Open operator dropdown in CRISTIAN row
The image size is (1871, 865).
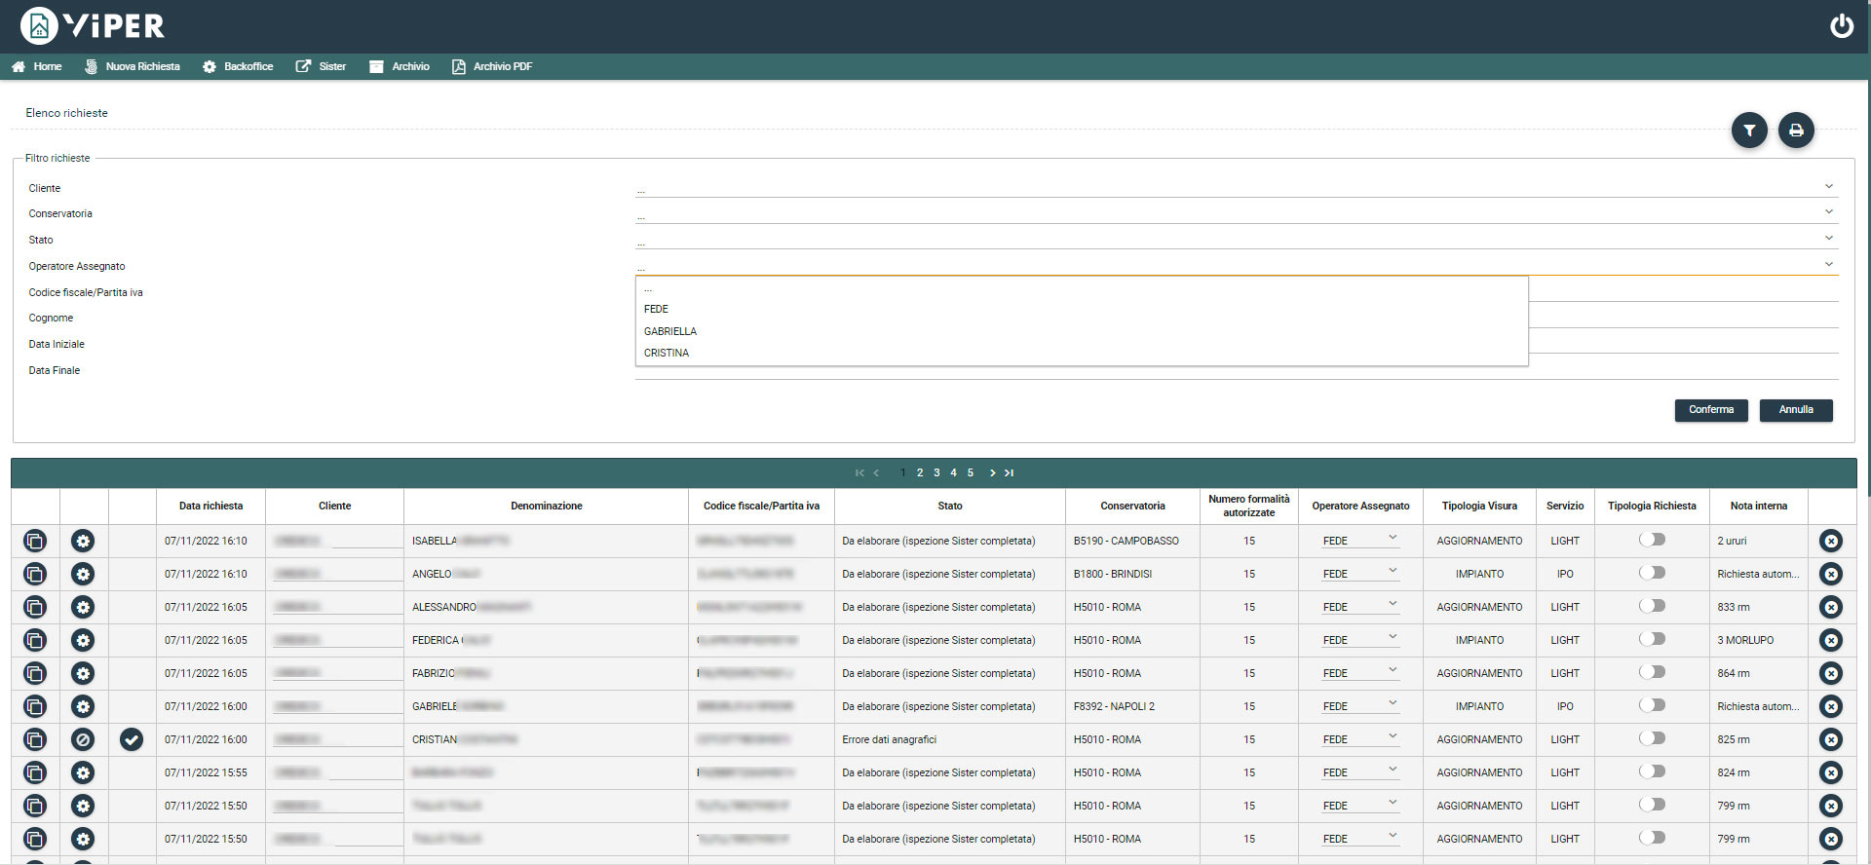(x=1360, y=739)
